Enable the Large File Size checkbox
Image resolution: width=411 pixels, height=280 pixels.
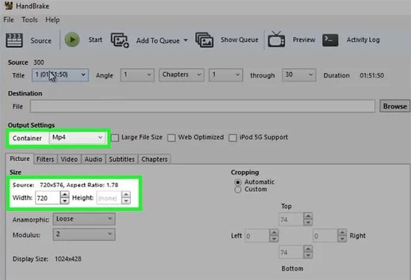tap(115, 137)
